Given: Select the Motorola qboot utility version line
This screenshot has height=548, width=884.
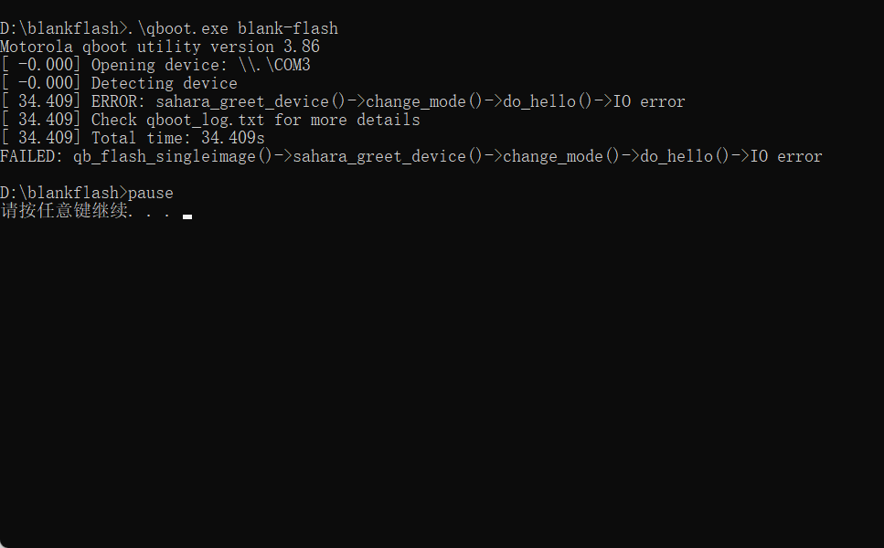Looking at the screenshot, I should [160, 47].
